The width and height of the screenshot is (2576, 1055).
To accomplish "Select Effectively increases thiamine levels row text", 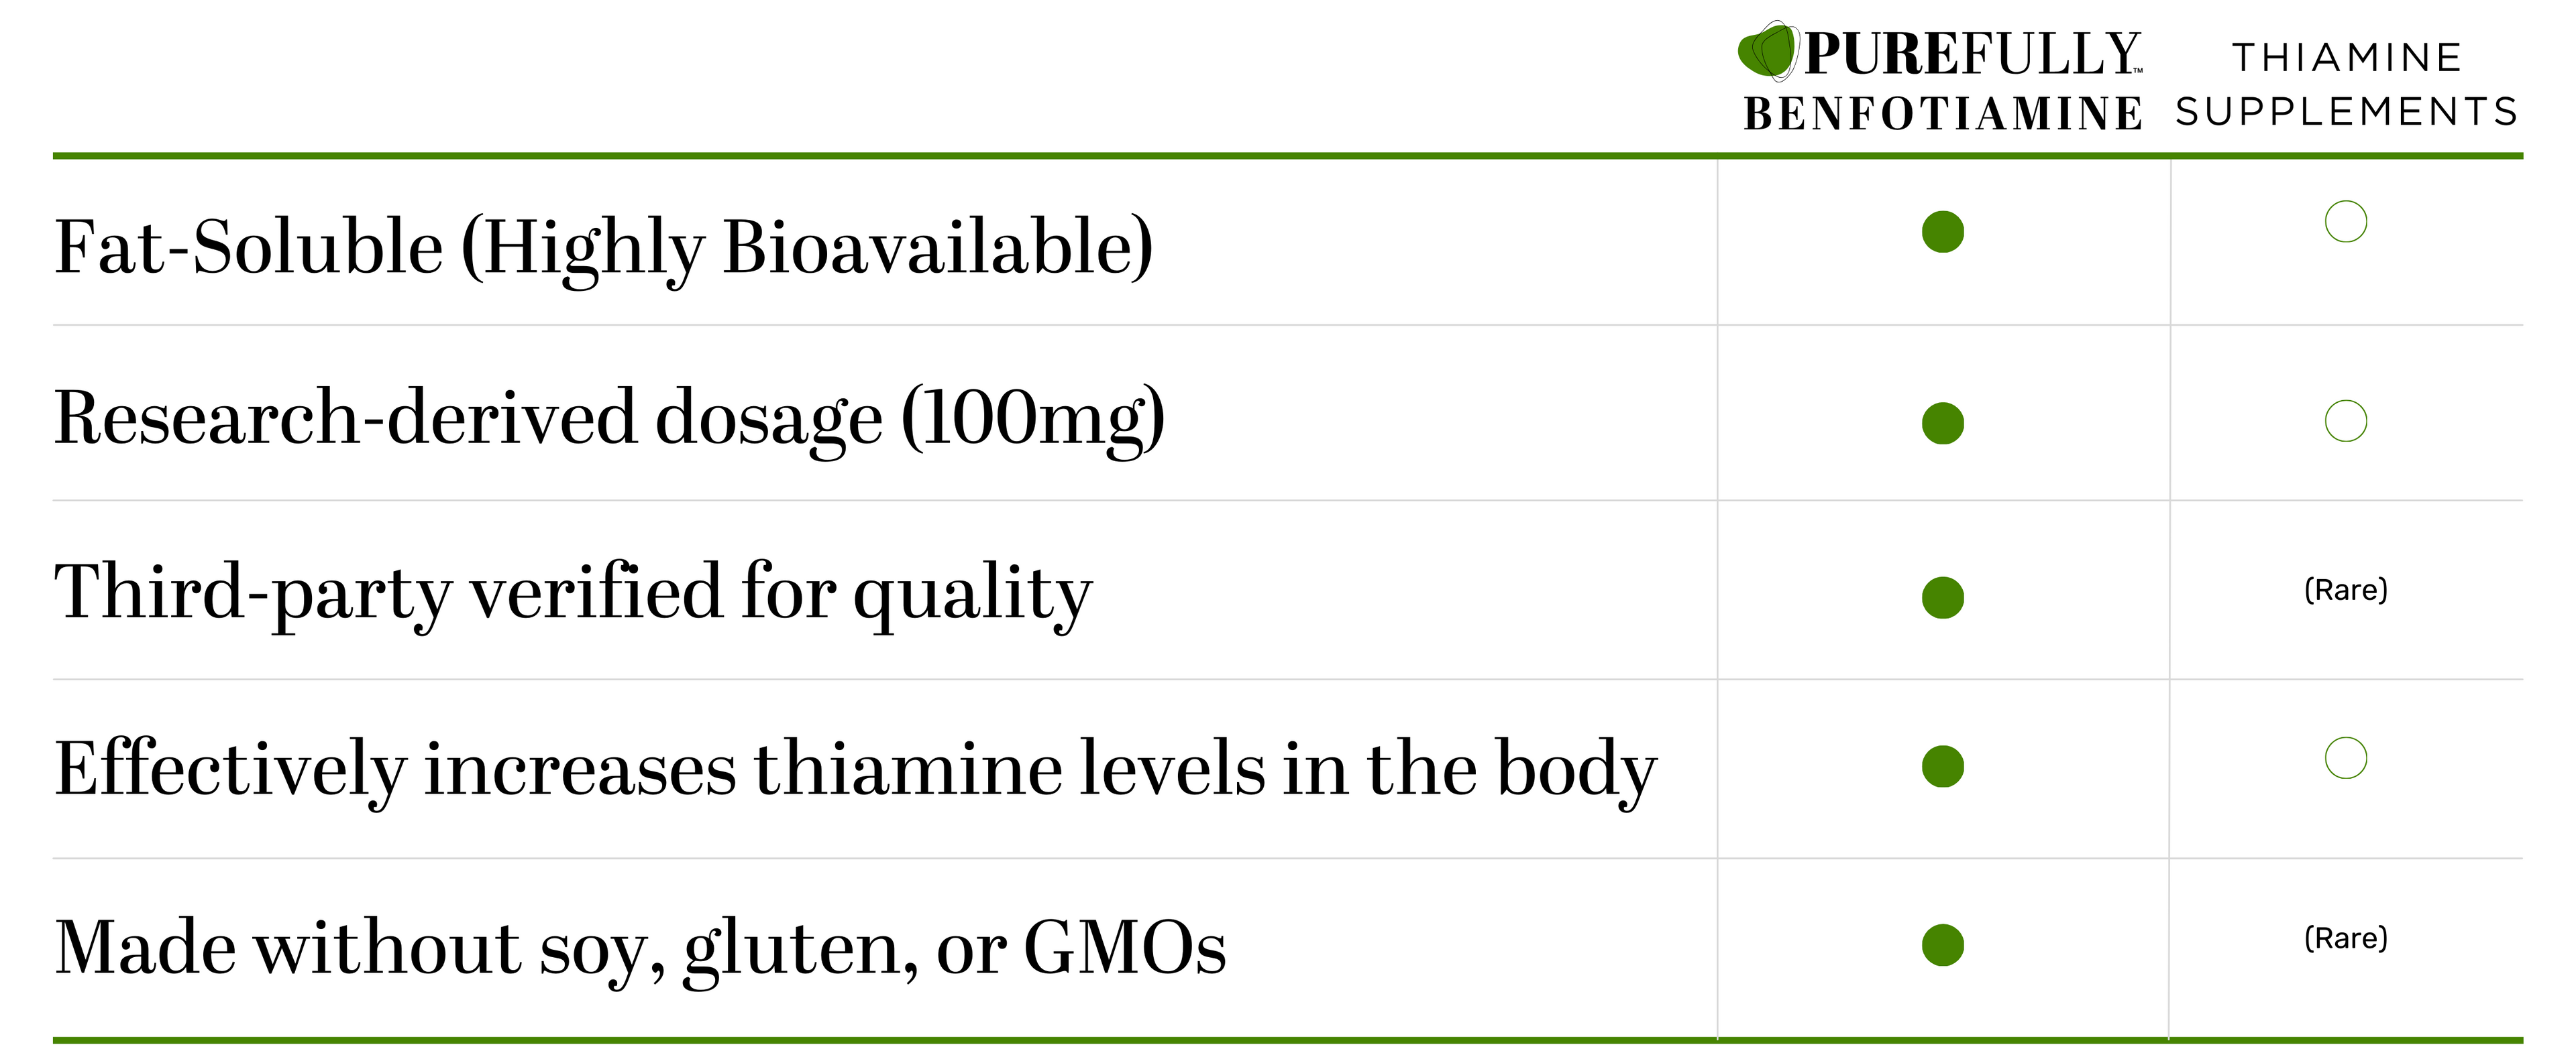I will [x=855, y=769].
